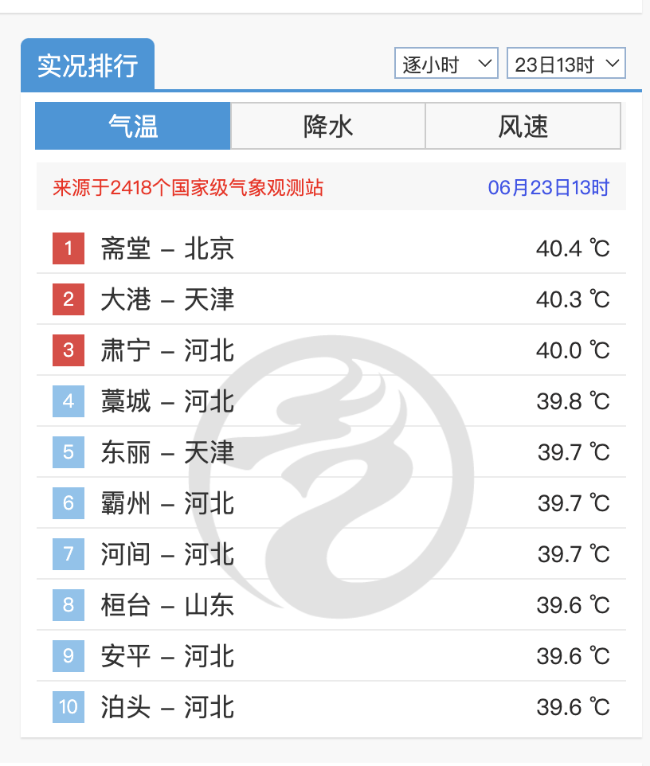Click the blue rank 4 badge
The width and height of the screenshot is (650, 766).
tap(68, 401)
